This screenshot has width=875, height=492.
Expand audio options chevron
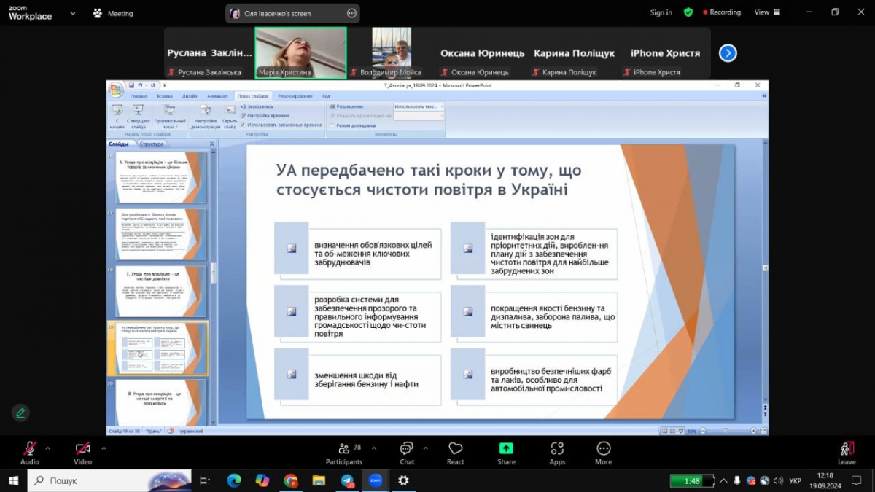(48, 448)
